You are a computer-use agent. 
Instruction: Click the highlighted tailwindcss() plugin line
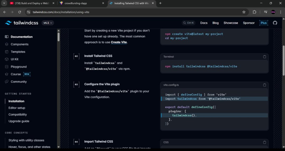click(x=214, y=115)
